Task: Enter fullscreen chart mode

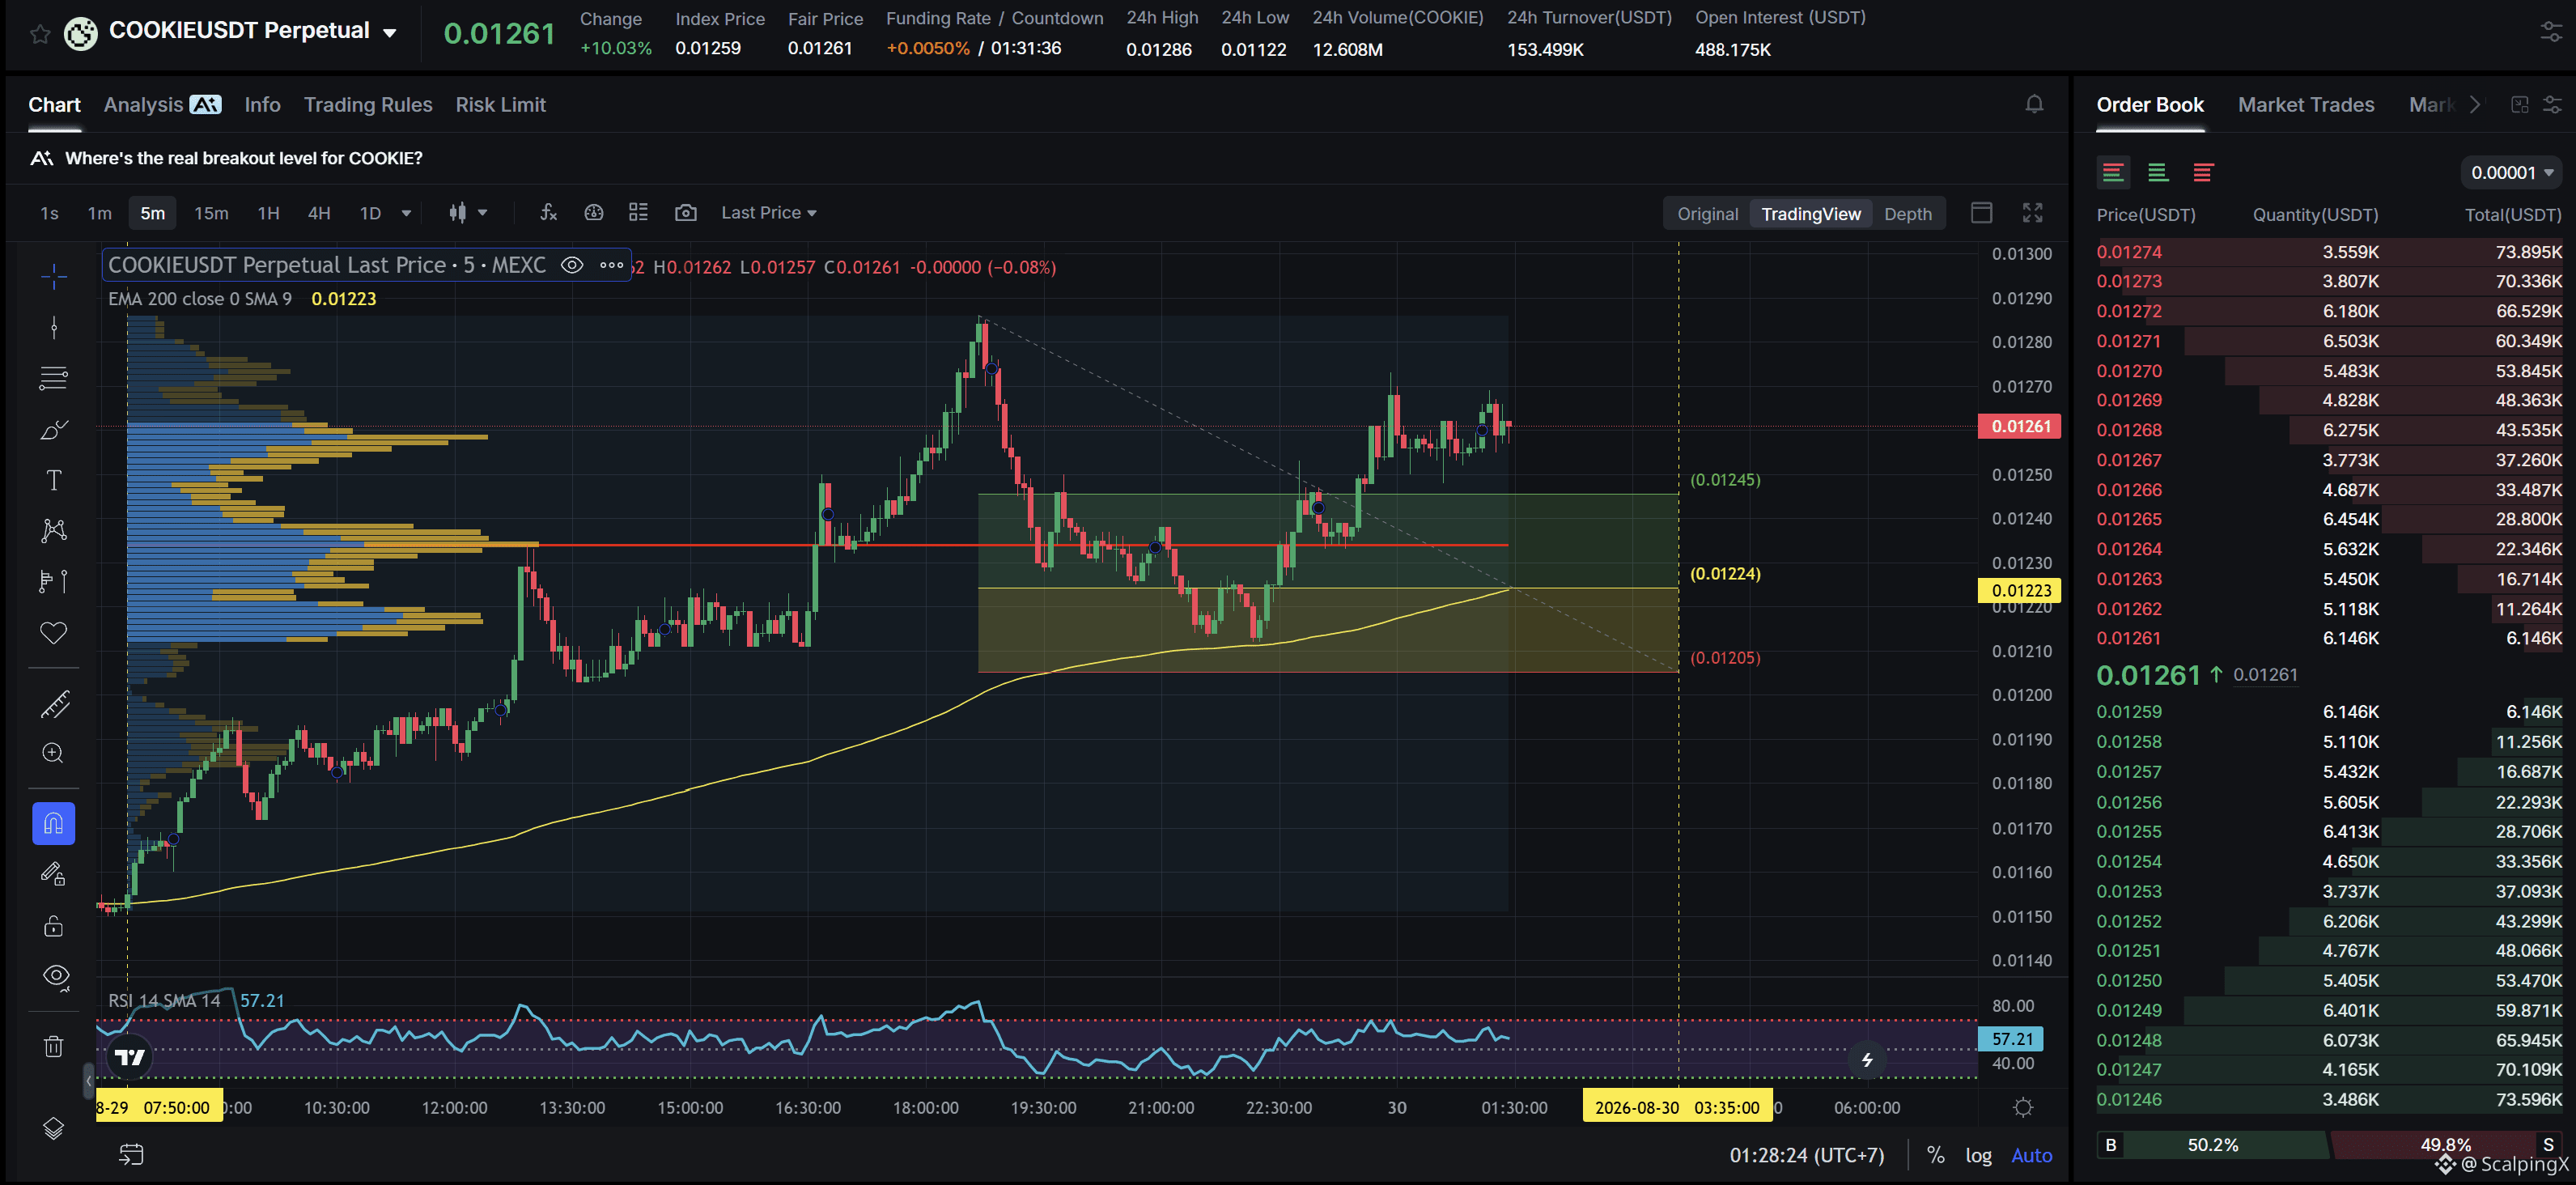Action: point(2032,212)
